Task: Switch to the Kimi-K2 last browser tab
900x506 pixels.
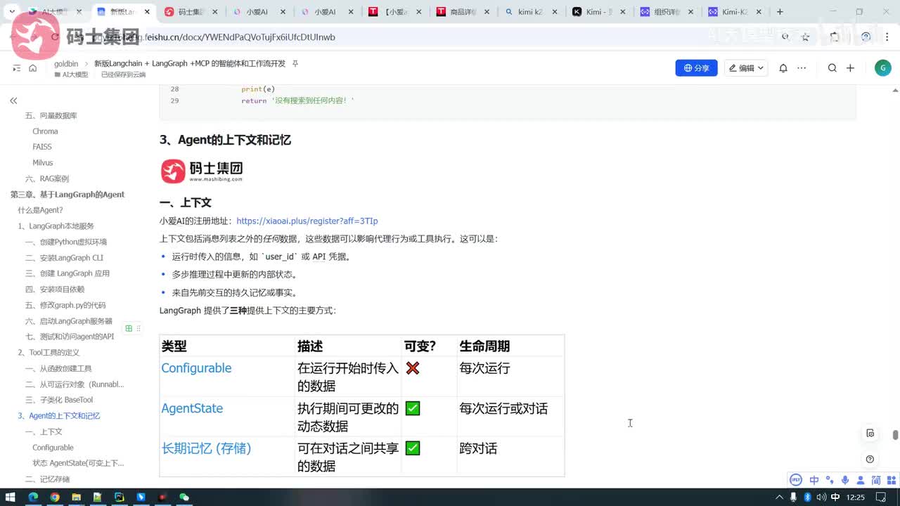Action: click(734, 12)
